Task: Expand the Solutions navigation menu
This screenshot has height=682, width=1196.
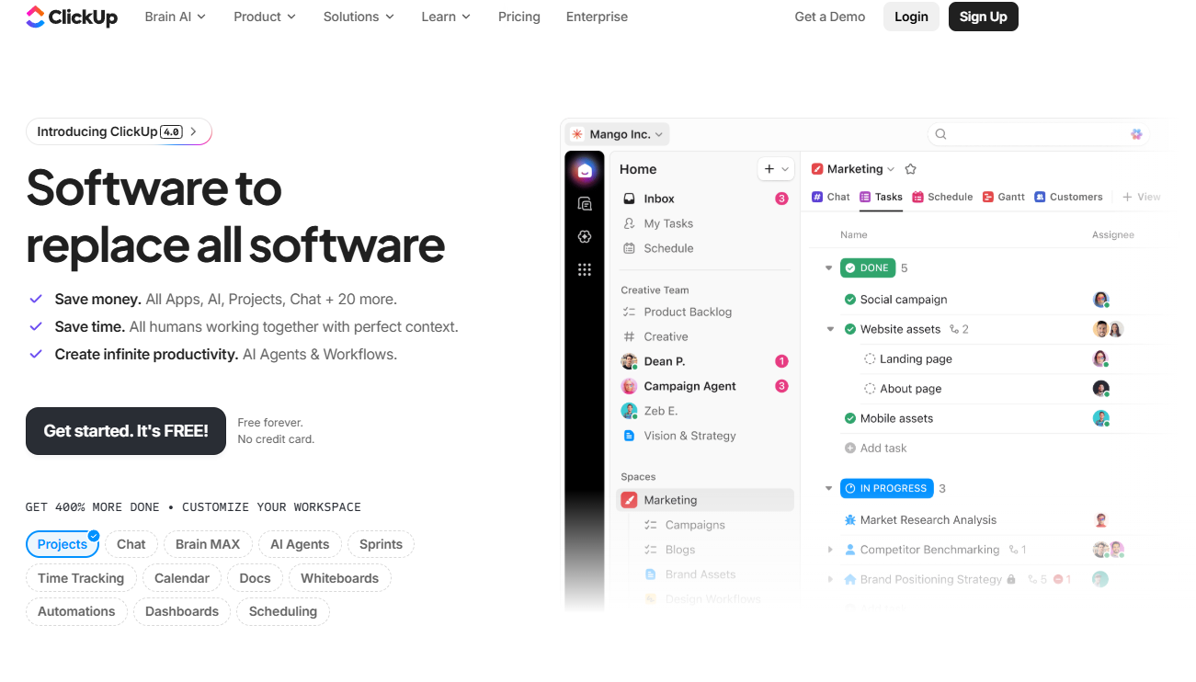Action: (359, 17)
